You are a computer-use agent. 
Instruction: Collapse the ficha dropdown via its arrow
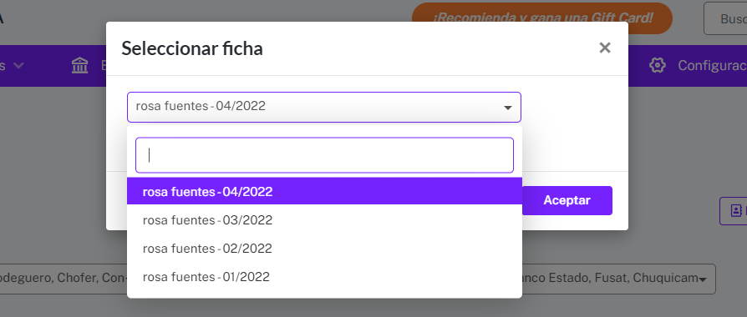pos(508,108)
